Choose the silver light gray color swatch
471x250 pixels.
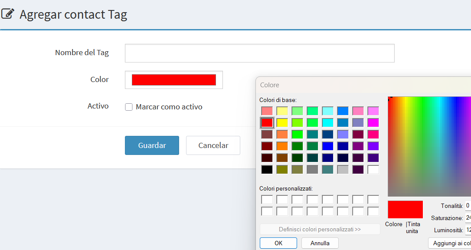[x=343, y=169]
